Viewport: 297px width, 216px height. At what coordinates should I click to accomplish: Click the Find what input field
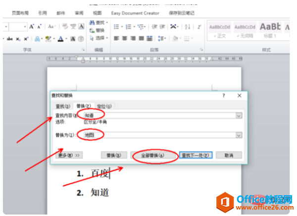(x=160, y=116)
